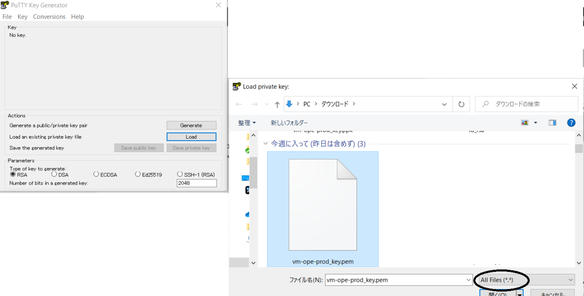This screenshot has height=296, width=584.
Task: Open the recent locations dropdown arrow
Action: point(267,104)
